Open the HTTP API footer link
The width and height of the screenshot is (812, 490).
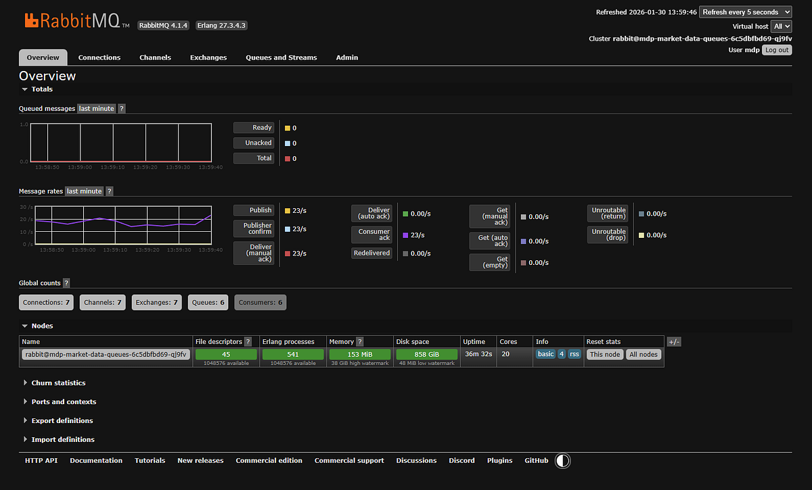click(41, 461)
